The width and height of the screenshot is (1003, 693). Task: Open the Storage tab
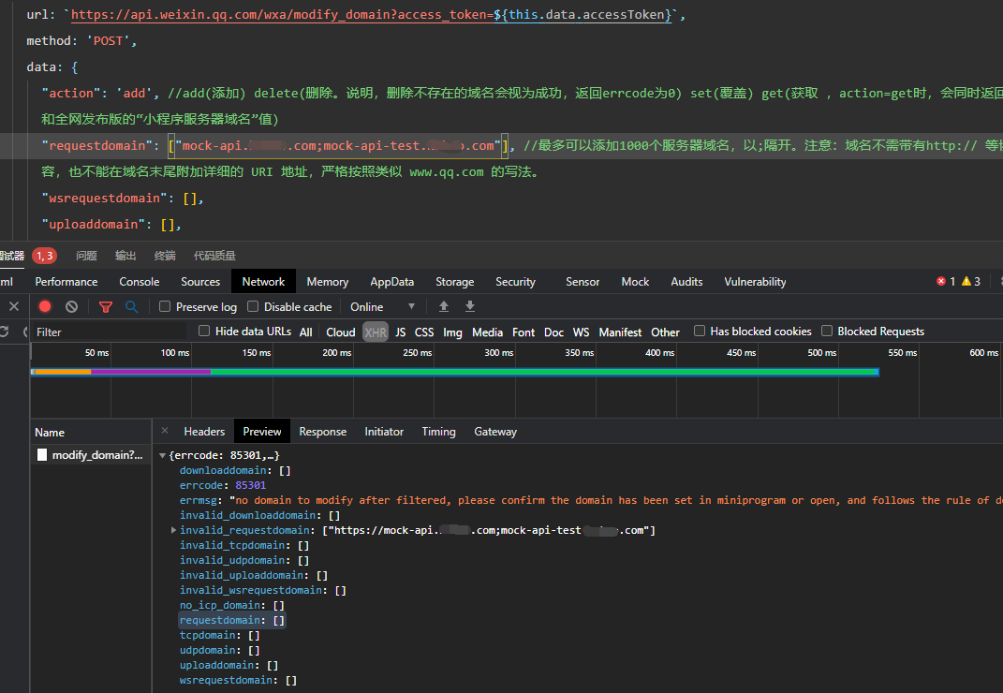point(455,282)
